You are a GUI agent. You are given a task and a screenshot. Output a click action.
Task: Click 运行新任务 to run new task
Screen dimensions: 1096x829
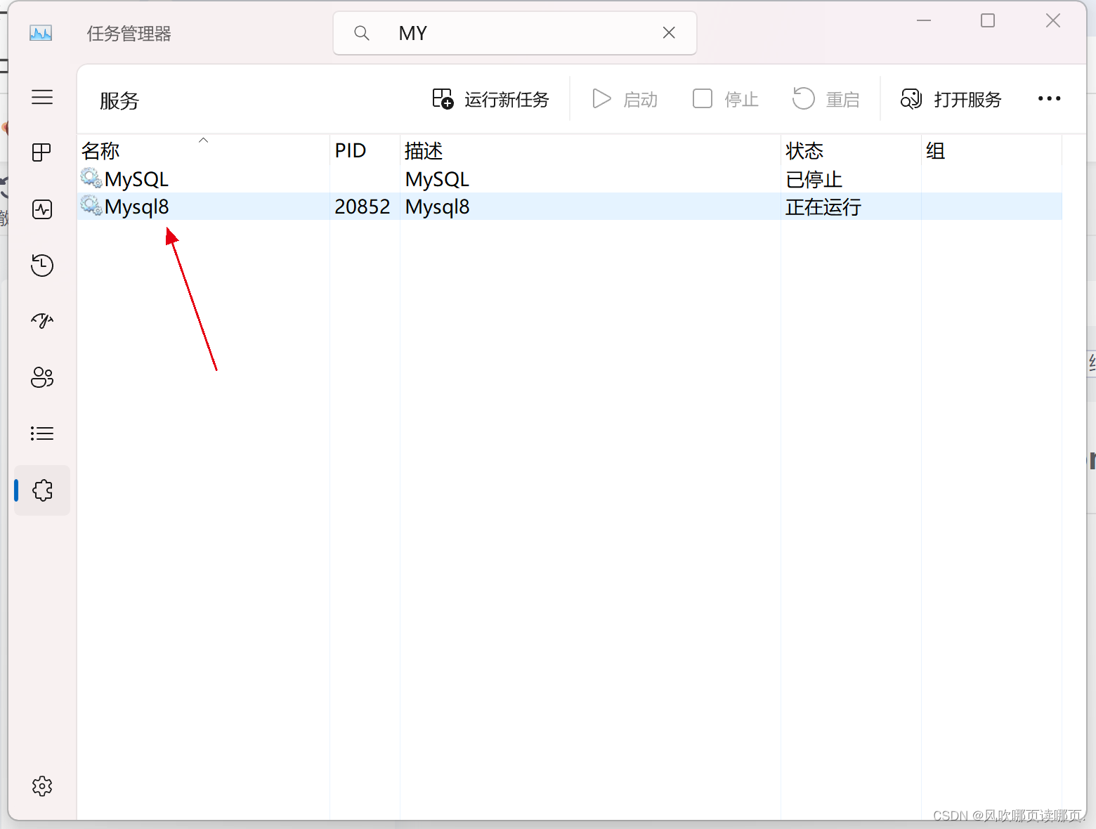491,99
